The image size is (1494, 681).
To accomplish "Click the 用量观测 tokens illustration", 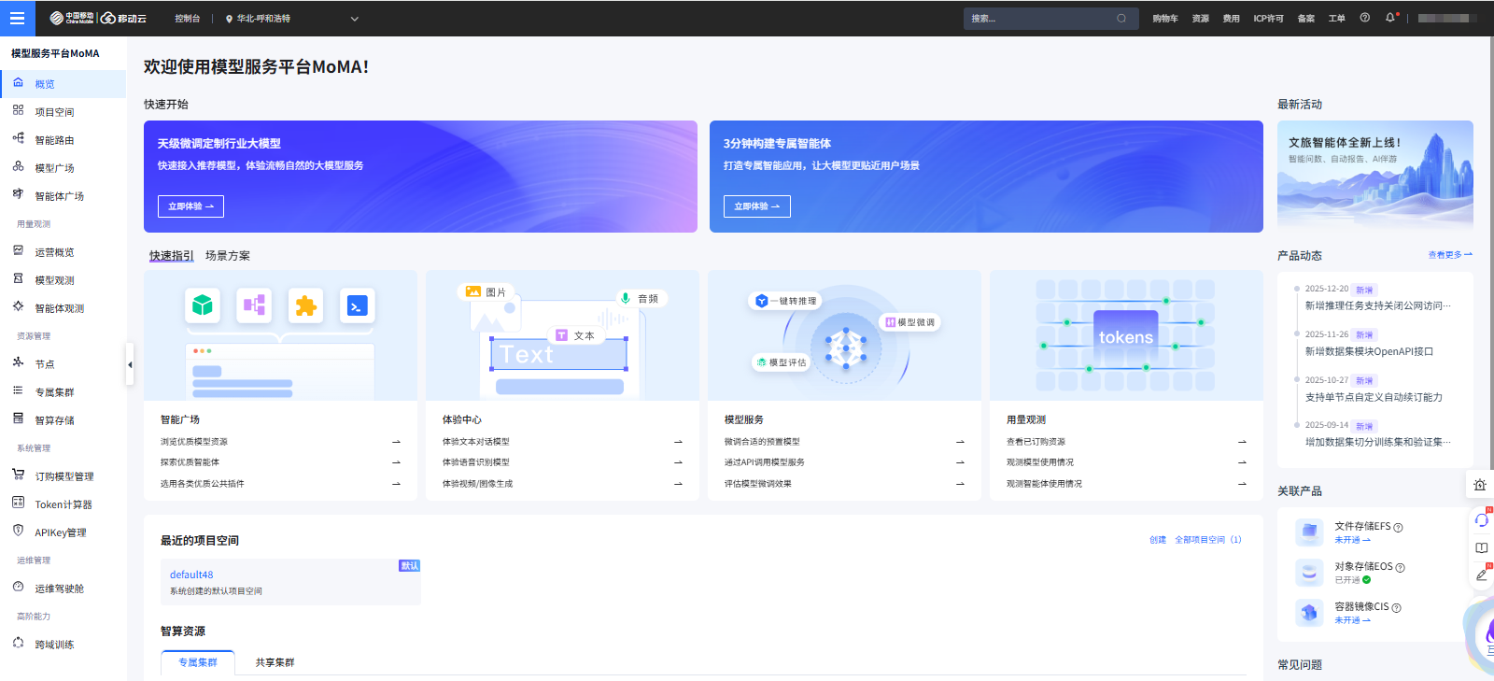I will point(1126,335).
